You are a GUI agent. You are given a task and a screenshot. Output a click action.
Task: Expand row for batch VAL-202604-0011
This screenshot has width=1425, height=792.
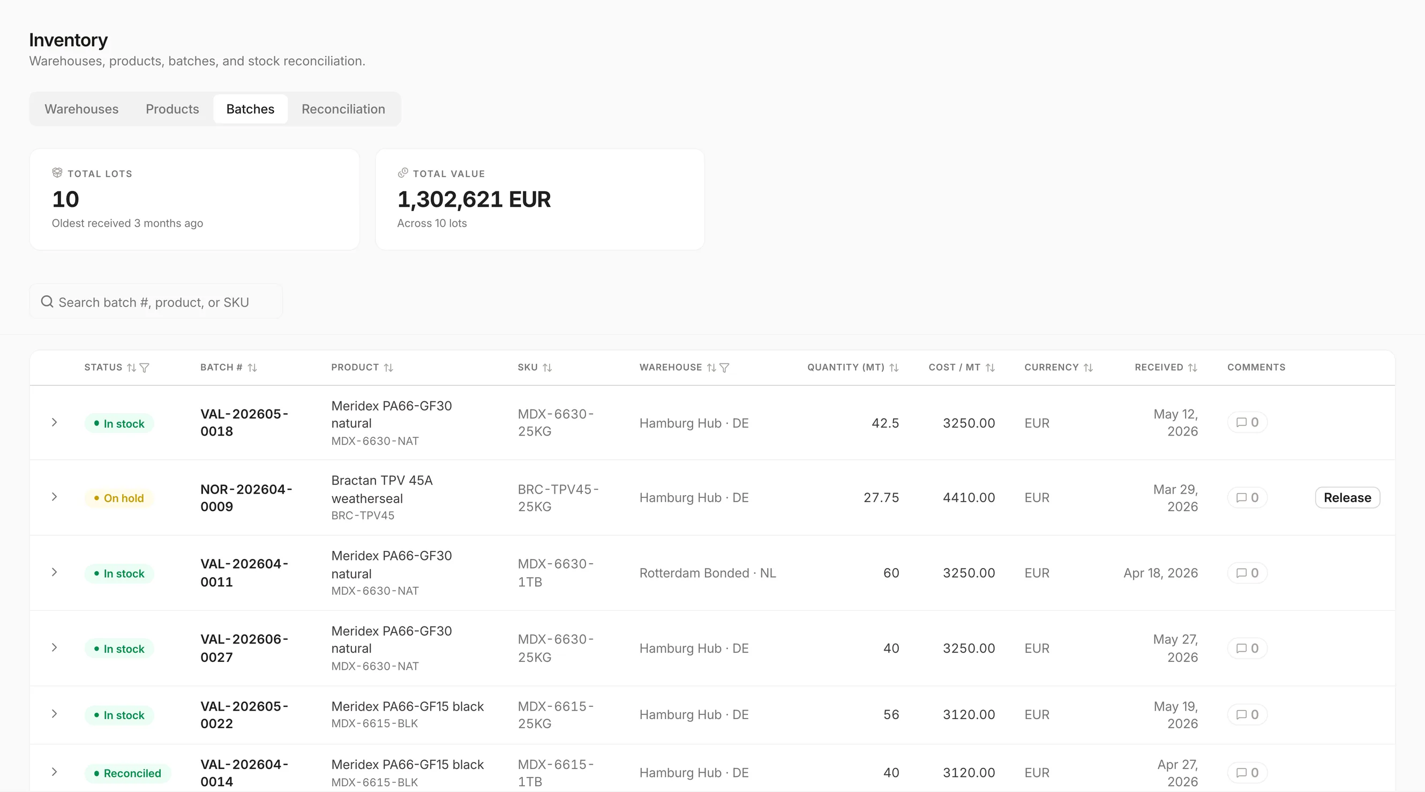[x=54, y=572]
